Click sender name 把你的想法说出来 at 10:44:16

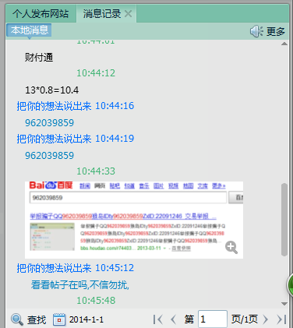point(54,106)
